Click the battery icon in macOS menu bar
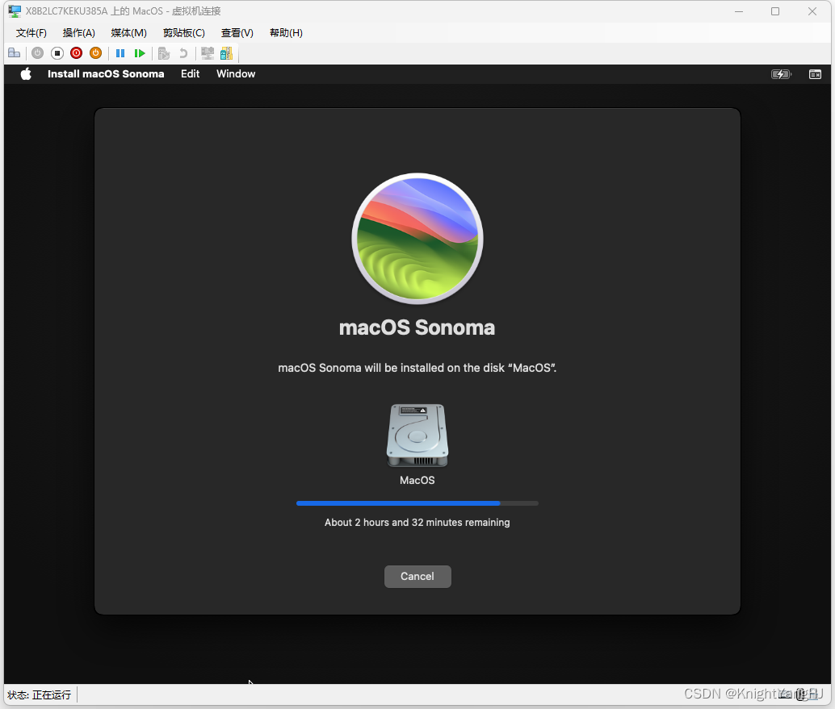The image size is (835, 709). click(781, 73)
